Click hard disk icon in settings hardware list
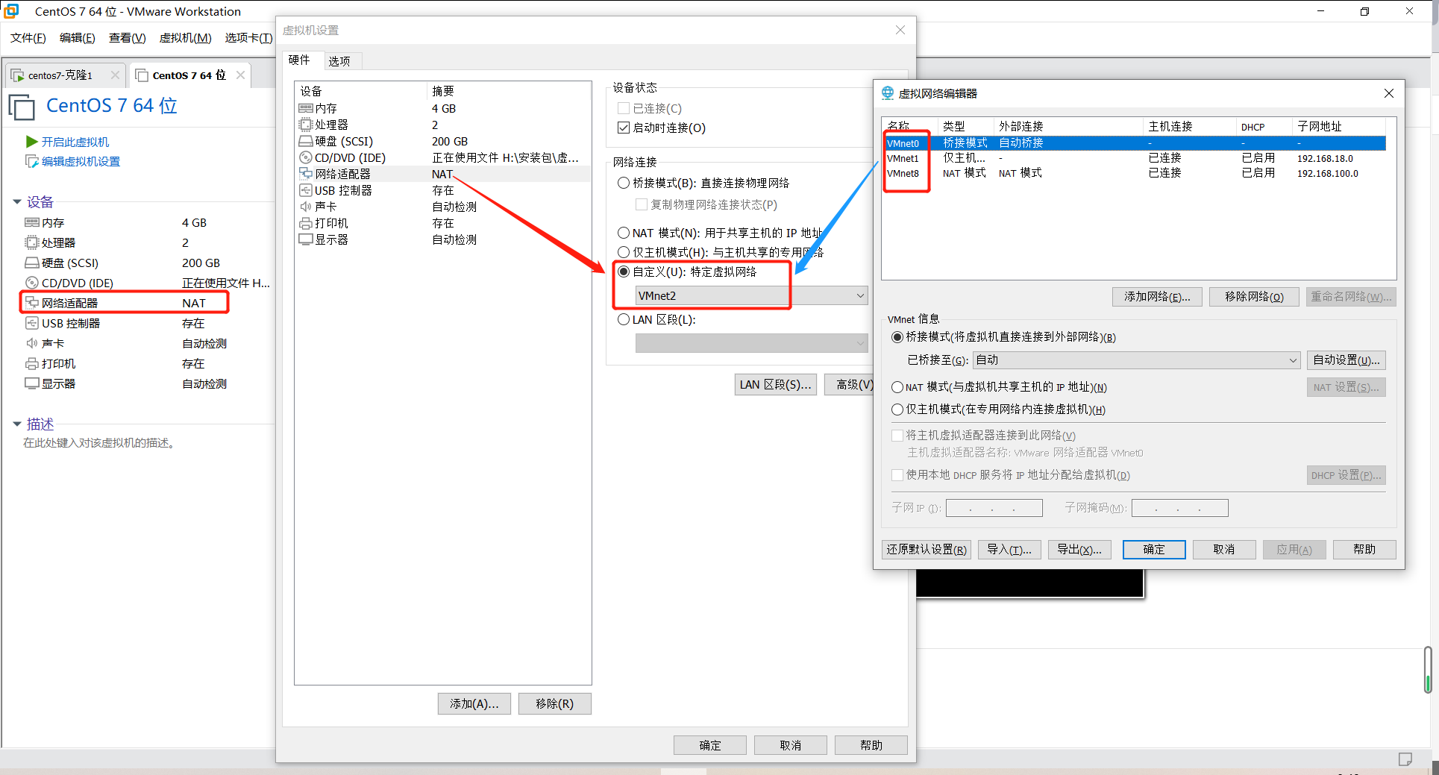Screen dimensions: 1439x775 [x=306, y=141]
